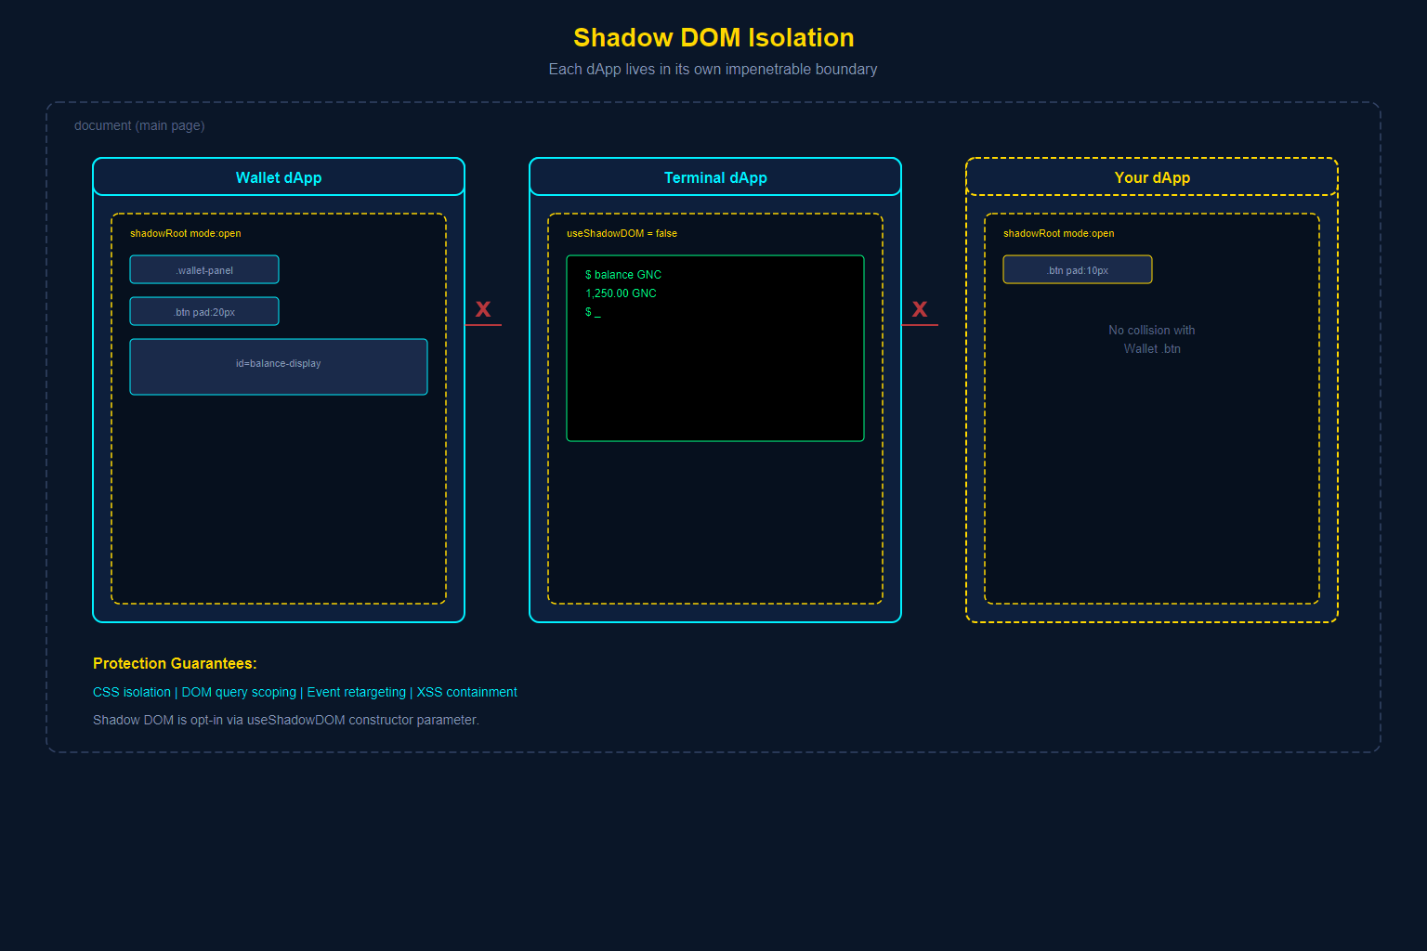The height and width of the screenshot is (951, 1427).
Task: Click the .wallet-panel element
Action: 204,269
